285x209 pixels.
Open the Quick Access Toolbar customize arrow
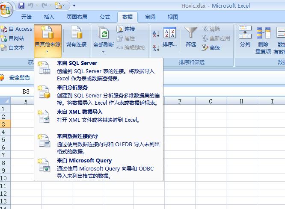click(74, 5)
